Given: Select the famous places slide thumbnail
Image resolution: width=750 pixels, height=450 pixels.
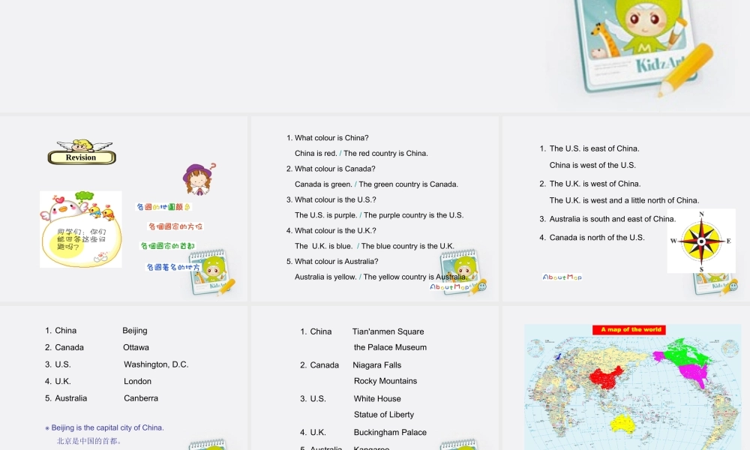Looking at the screenshot, I should coord(375,378).
